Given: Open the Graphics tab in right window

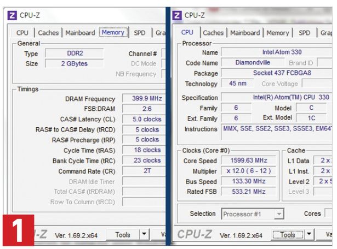Looking at the screenshot, I should pos(326,33).
